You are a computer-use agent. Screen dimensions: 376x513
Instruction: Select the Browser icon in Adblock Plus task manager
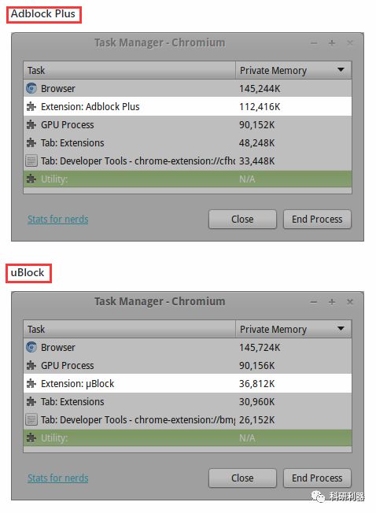[31, 88]
